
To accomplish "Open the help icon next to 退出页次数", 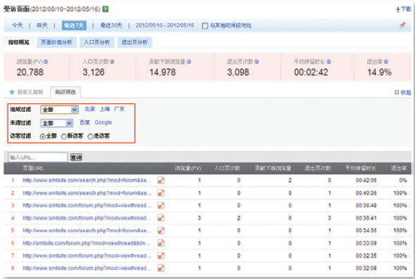I will 256,62.
